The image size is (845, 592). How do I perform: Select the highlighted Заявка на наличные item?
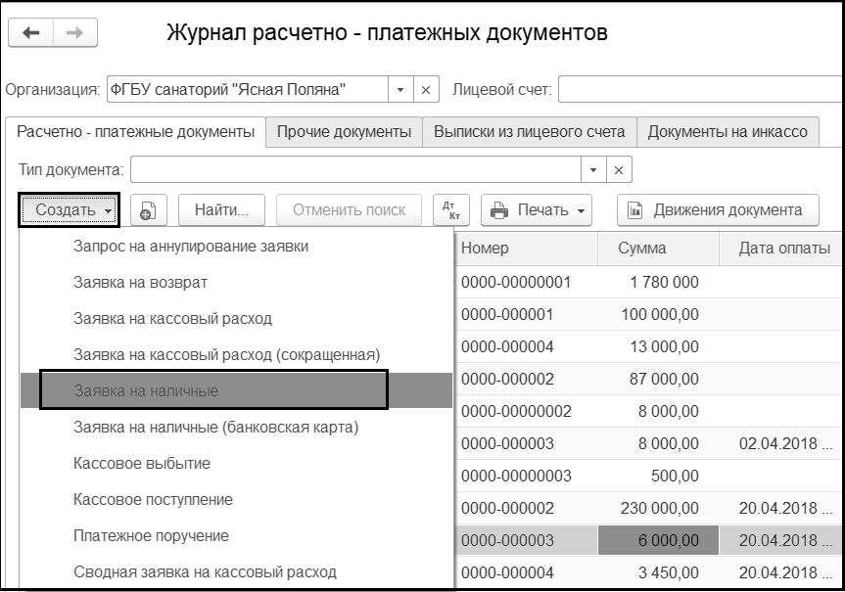236,390
